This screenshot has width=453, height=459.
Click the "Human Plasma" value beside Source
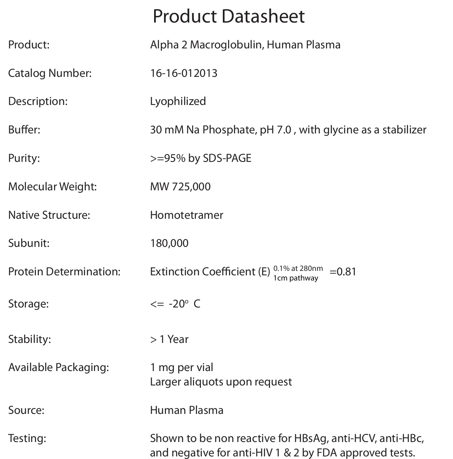[x=187, y=410]
